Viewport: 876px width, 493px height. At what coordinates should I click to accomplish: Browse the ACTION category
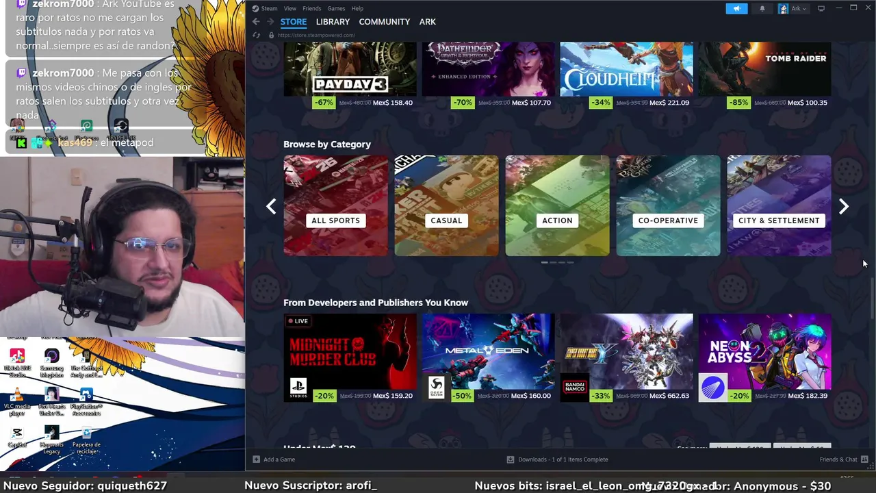pyautogui.click(x=557, y=205)
